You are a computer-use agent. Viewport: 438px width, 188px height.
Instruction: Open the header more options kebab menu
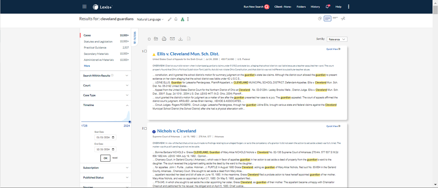pyautogui.click(x=348, y=7)
